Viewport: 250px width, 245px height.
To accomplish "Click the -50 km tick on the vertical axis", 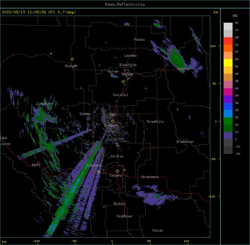I will click(213, 159).
